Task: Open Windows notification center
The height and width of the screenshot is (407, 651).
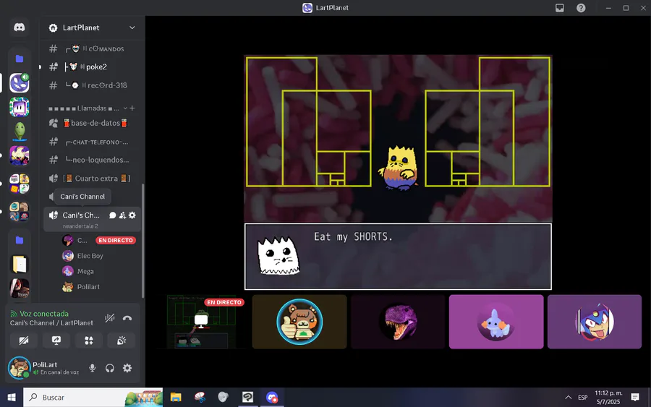Action: [x=635, y=398]
